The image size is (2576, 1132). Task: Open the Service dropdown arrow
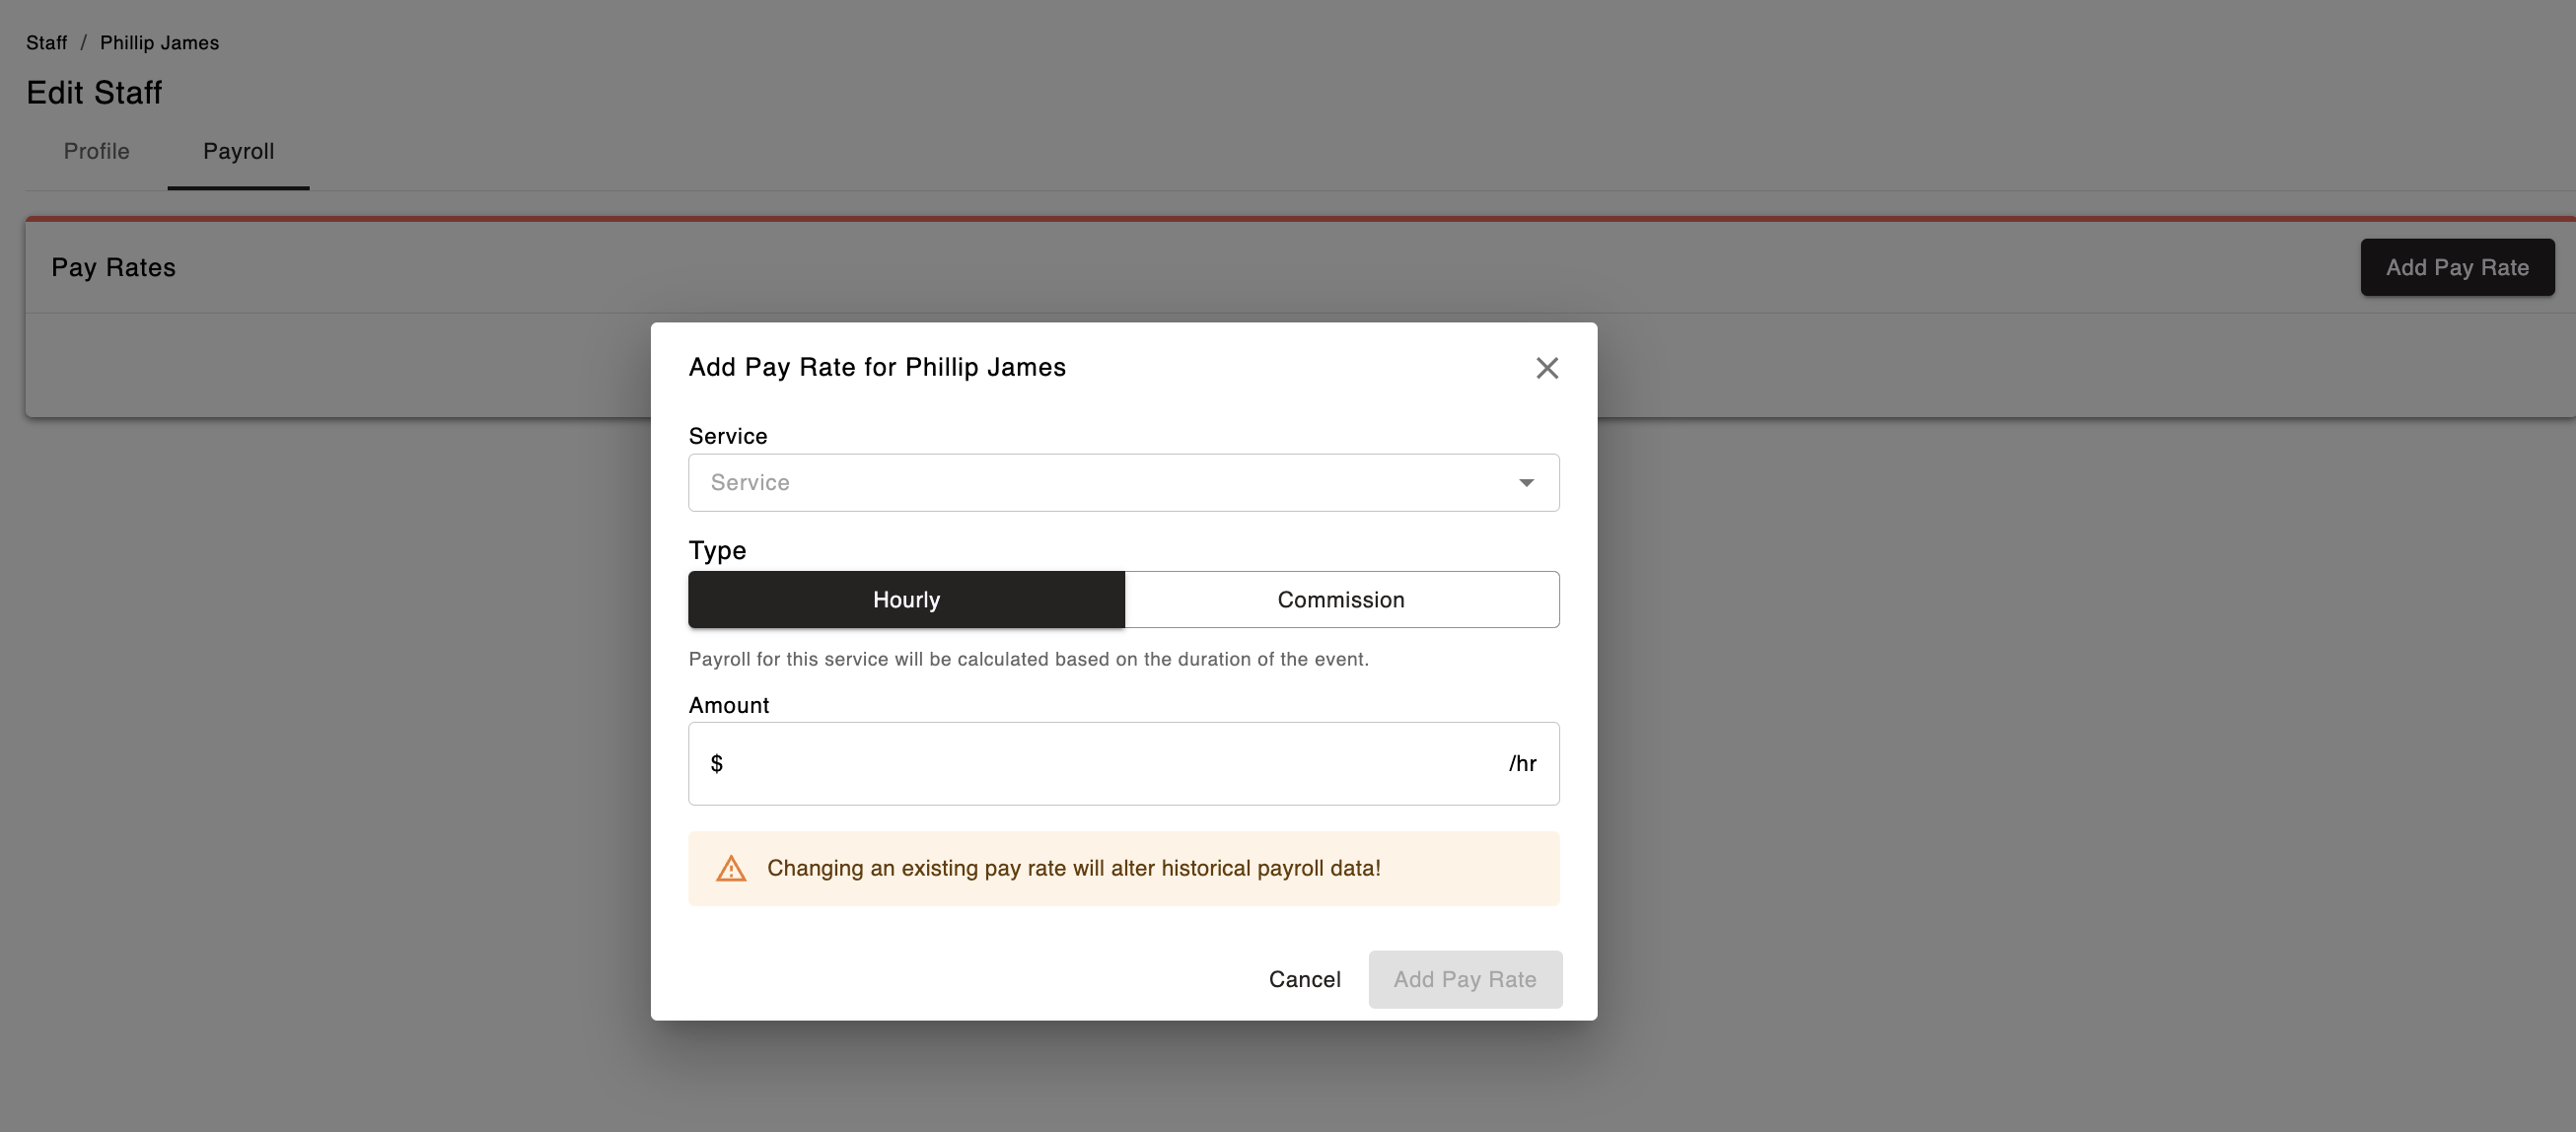coord(1525,483)
